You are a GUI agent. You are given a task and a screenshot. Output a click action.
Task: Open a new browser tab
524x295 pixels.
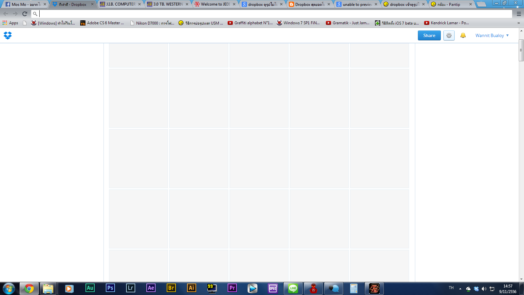481,4
